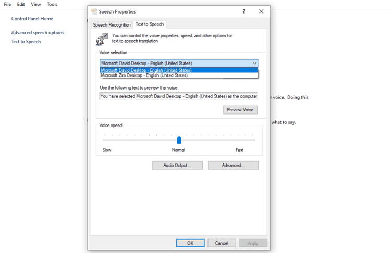Viewport: 391px width, 253px height.
Task: Expand the Voice selection dropdown arrow
Action: [x=254, y=64]
